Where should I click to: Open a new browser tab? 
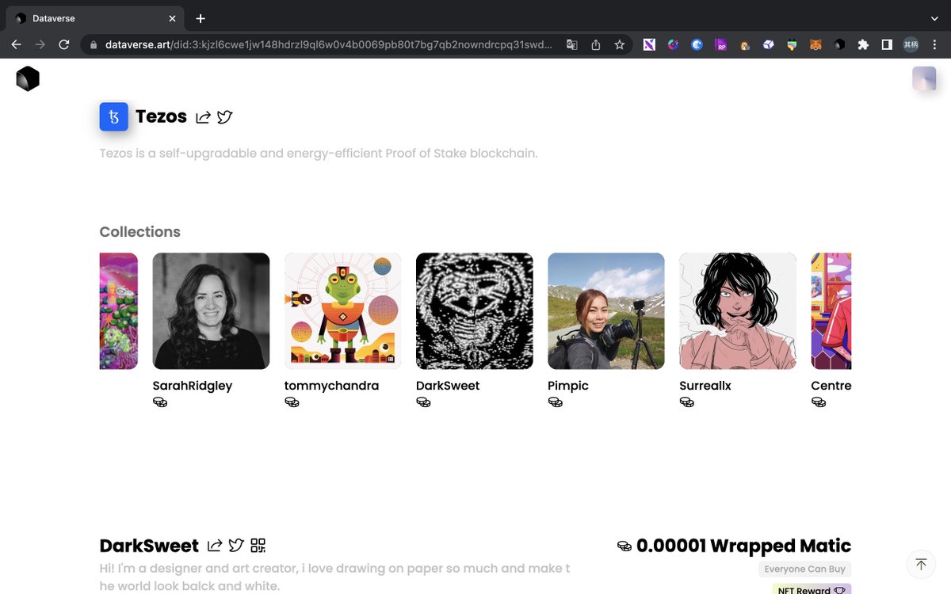coord(201,17)
